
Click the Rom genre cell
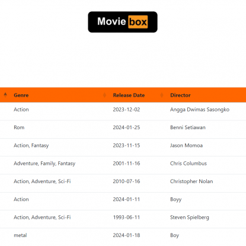point(19,127)
